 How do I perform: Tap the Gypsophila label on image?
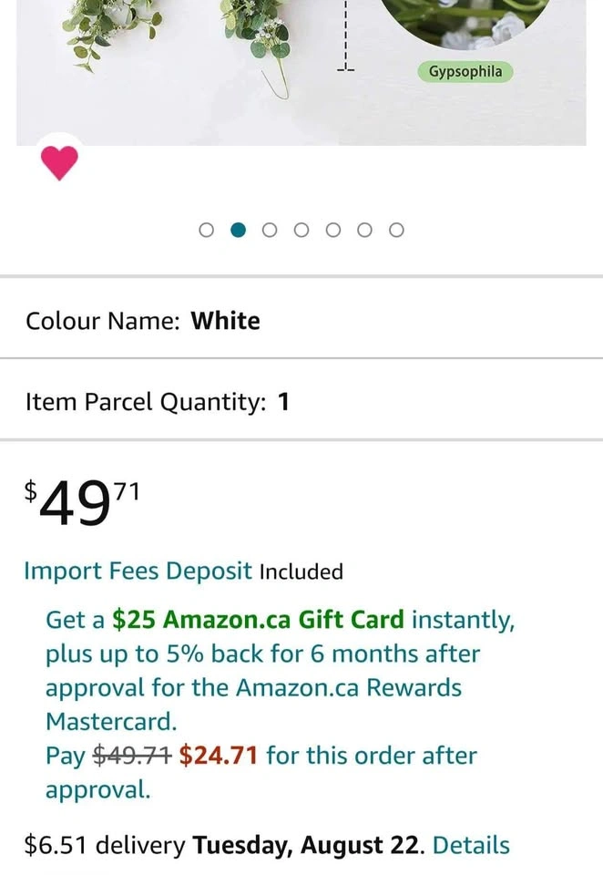tap(465, 71)
